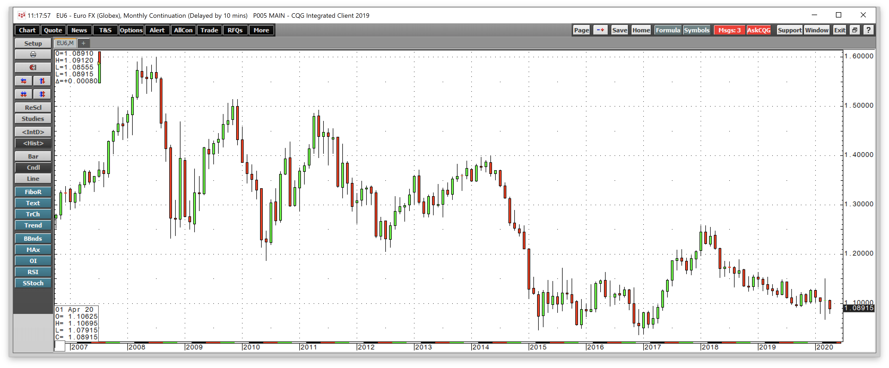
Task: Click the Trade button
Action: coord(209,30)
